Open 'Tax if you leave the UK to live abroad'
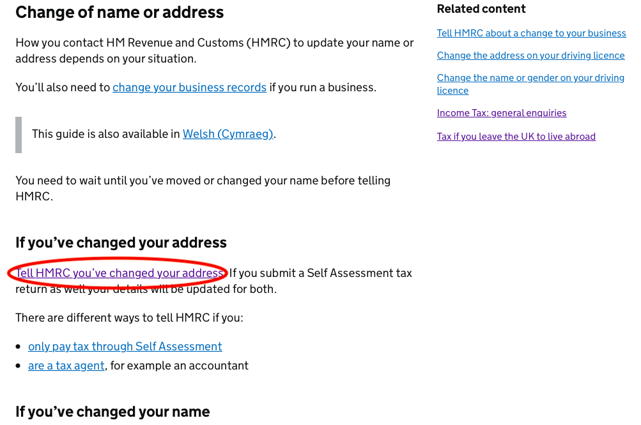The height and width of the screenshot is (425, 641). point(516,137)
